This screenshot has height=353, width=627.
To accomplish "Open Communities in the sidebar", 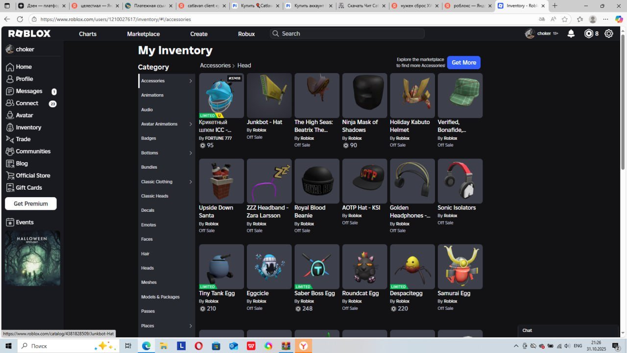I will tap(28, 151).
